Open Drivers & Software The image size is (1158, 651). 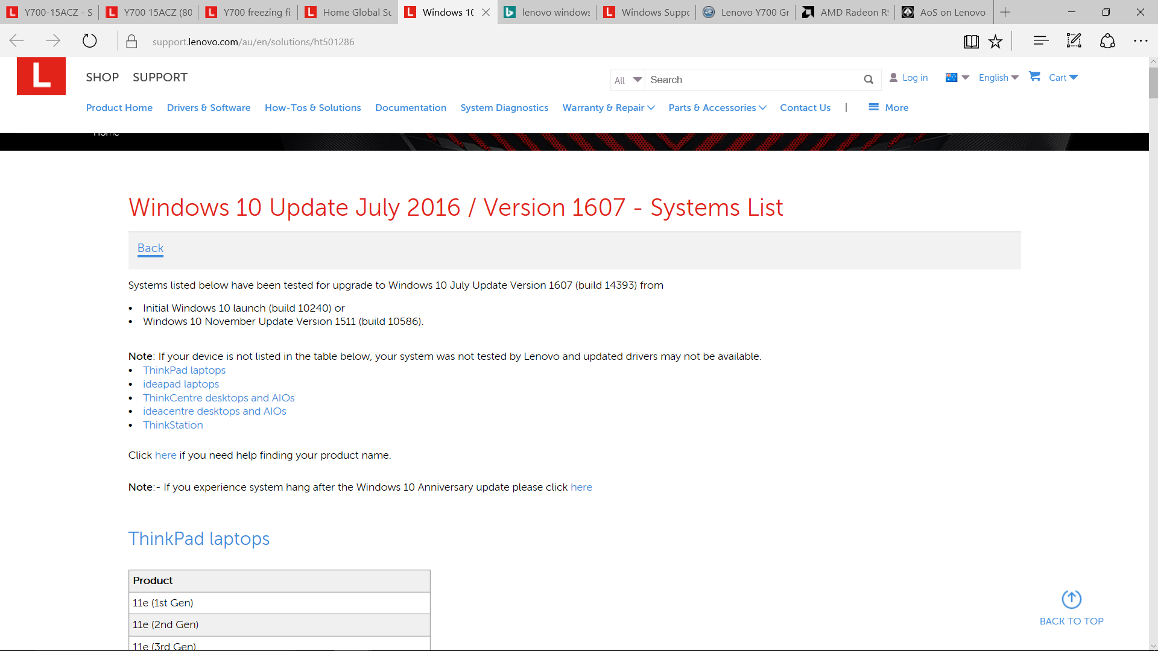[209, 107]
